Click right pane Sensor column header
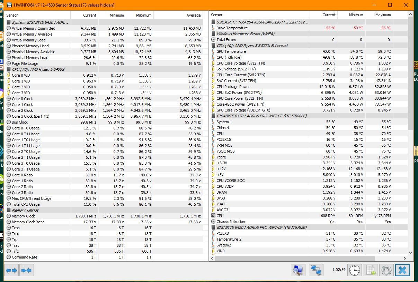 pyautogui.click(x=259, y=15)
